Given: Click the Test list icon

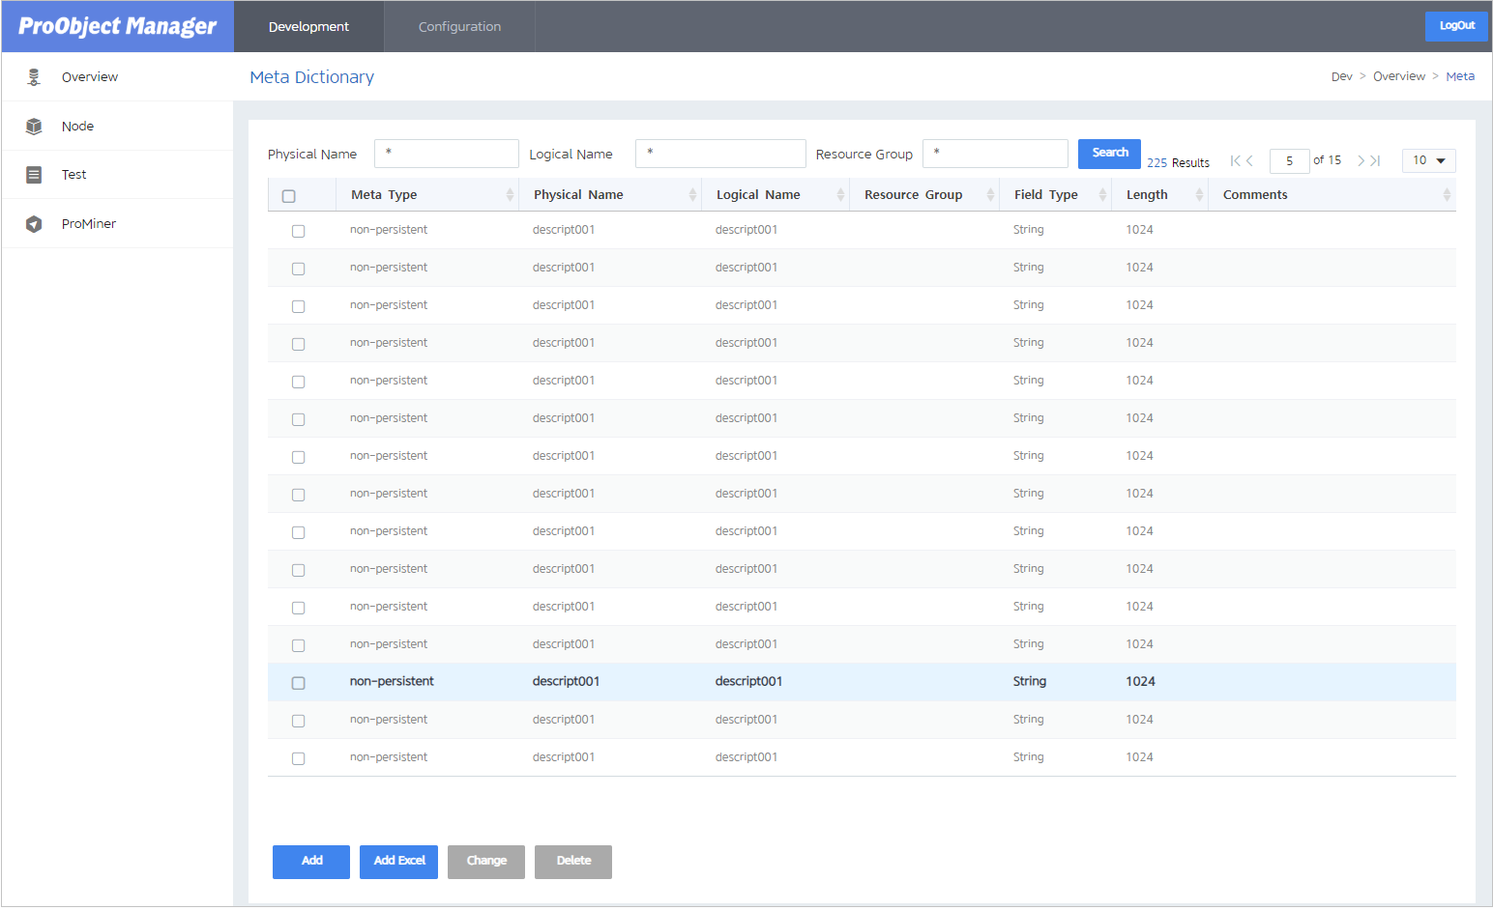Looking at the screenshot, I should 34,175.
